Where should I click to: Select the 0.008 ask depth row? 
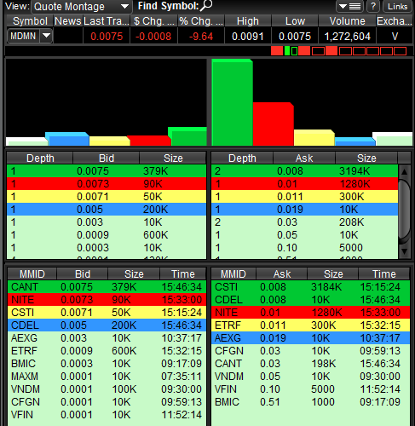(x=304, y=171)
